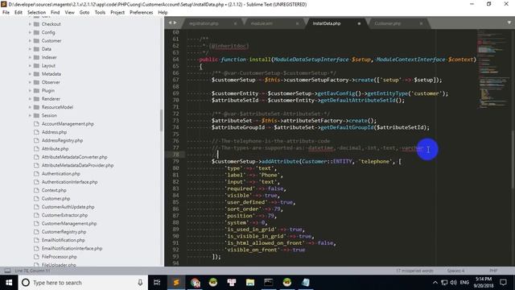Click next tab arrow in tab bar

click(175, 23)
